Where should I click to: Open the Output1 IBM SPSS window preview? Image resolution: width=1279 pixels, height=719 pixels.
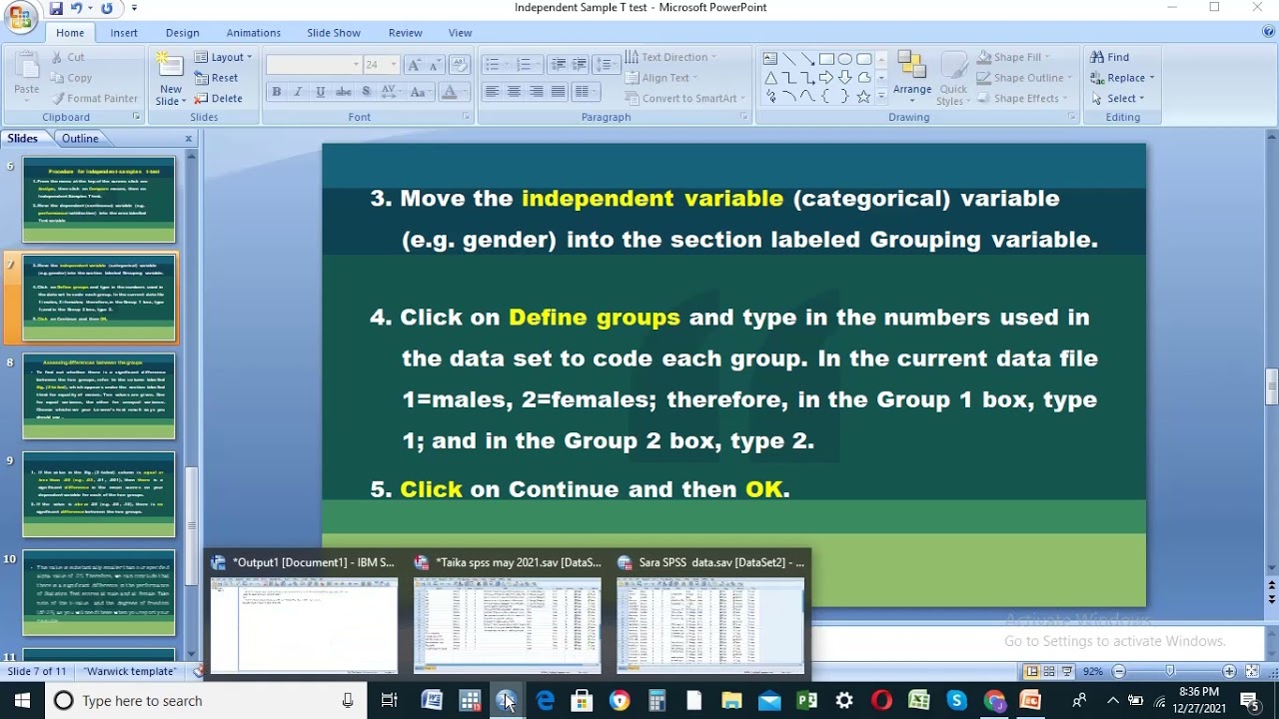[304, 614]
